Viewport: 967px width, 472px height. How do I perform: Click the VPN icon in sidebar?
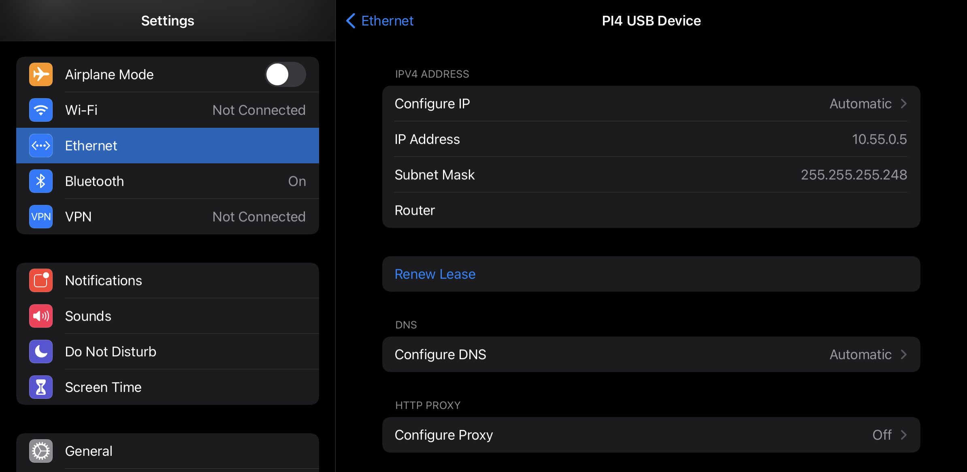(x=41, y=217)
